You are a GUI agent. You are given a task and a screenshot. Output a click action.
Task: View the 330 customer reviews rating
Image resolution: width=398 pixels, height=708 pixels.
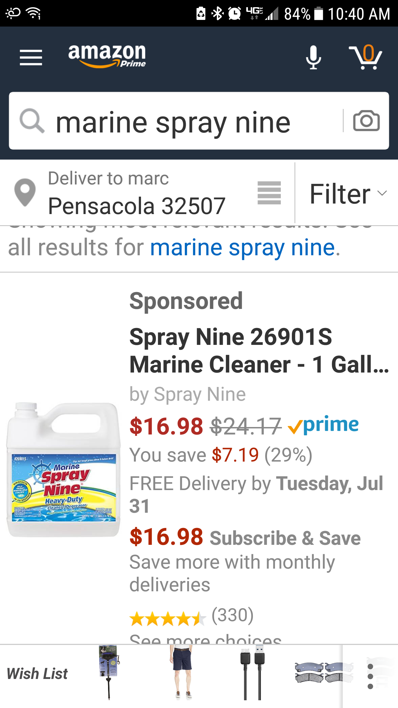191,616
